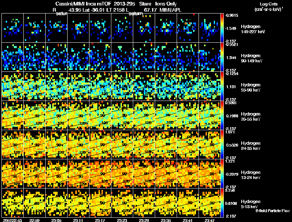Click the MIMI/APL text in the header
The height and width of the screenshot is (222, 292).
click(170, 10)
